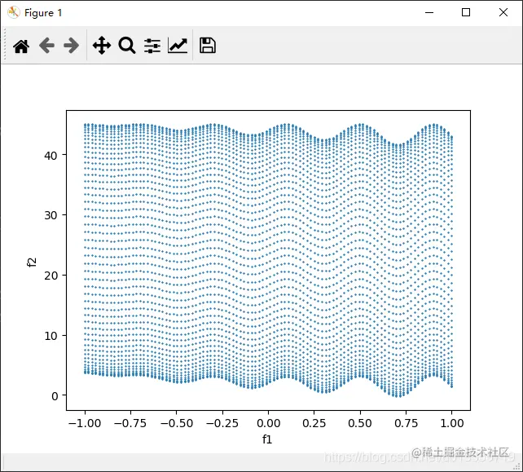Click the −0.75 x-axis tick label
Viewport: 523px width, 472px height.
[130, 423]
